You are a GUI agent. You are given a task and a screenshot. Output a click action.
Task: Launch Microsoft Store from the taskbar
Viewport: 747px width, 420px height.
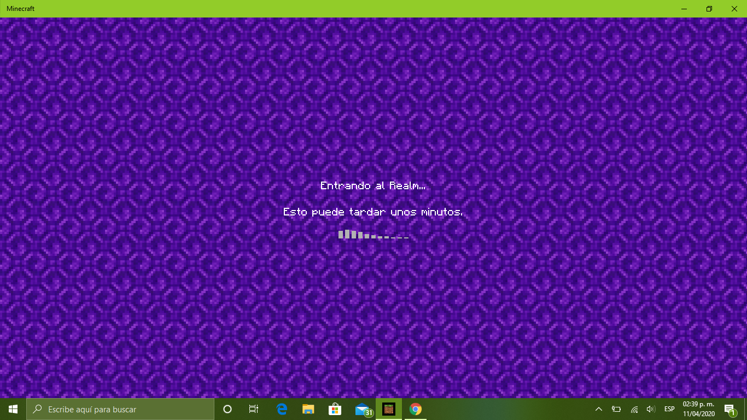pyautogui.click(x=335, y=409)
